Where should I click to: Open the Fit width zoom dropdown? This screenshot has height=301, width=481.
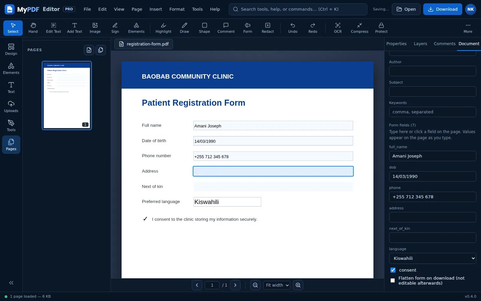tap(277, 285)
